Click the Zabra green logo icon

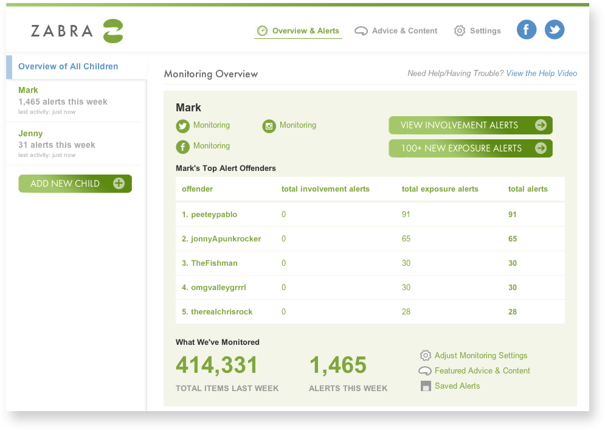(113, 31)
